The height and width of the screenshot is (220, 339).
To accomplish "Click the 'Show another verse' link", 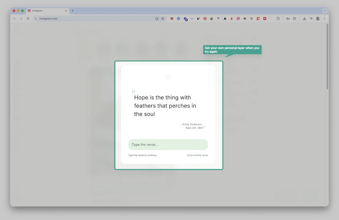I will [x=197, y=155].
